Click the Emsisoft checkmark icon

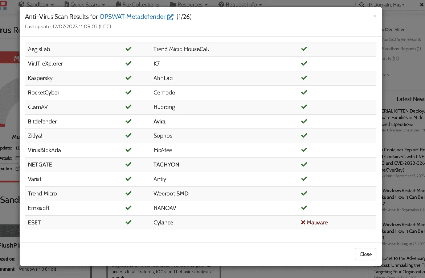coord(128,208)
